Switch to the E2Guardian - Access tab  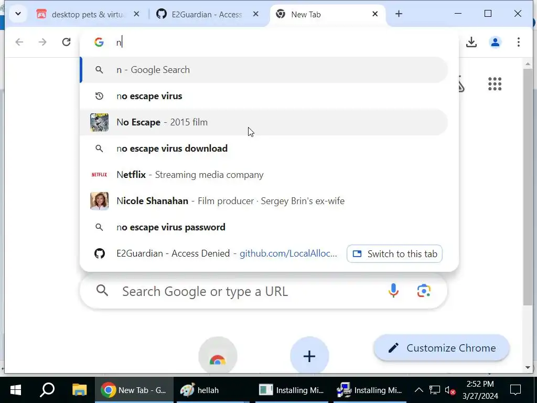(x=207, y=14)
